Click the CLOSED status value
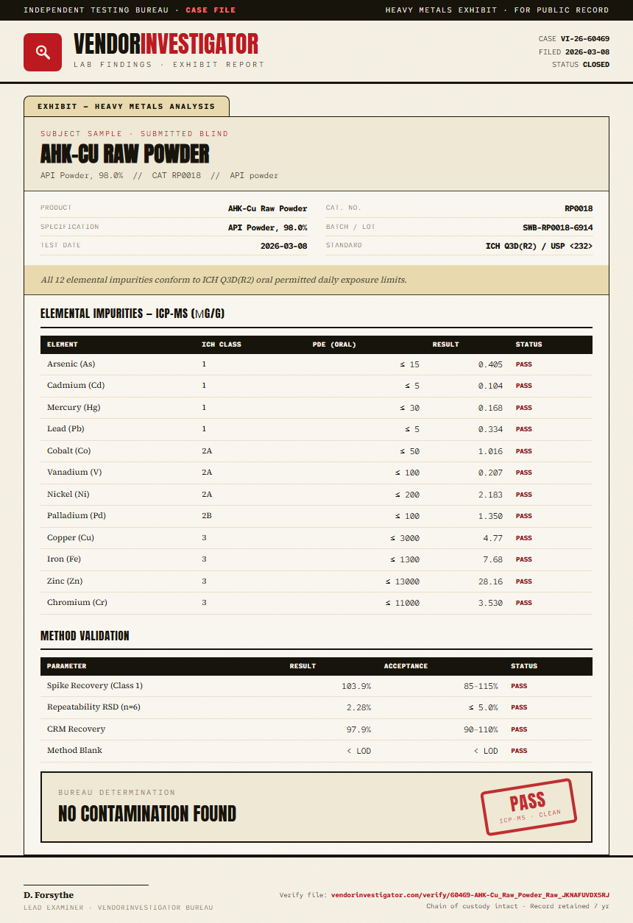This screenshot has width=633, height=923. 596,65
